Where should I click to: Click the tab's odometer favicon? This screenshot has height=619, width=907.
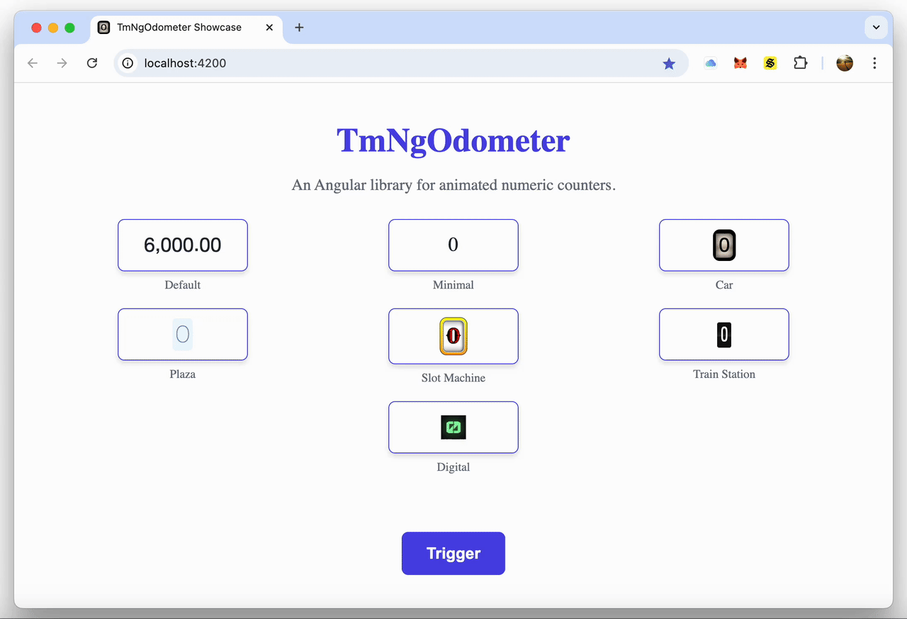pyautogui.click(x=103, y=28)
